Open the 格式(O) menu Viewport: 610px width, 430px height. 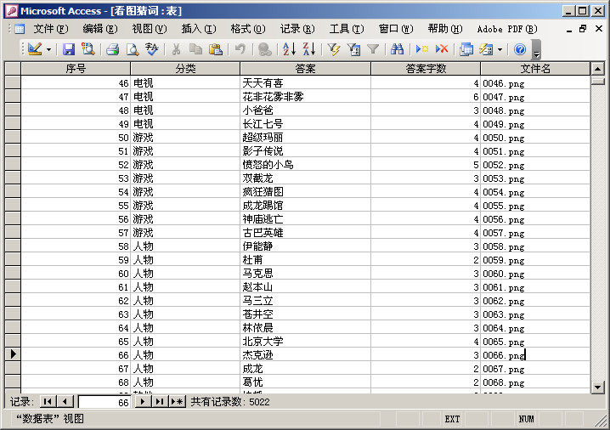pyautogui.click(x=248, y=29)
